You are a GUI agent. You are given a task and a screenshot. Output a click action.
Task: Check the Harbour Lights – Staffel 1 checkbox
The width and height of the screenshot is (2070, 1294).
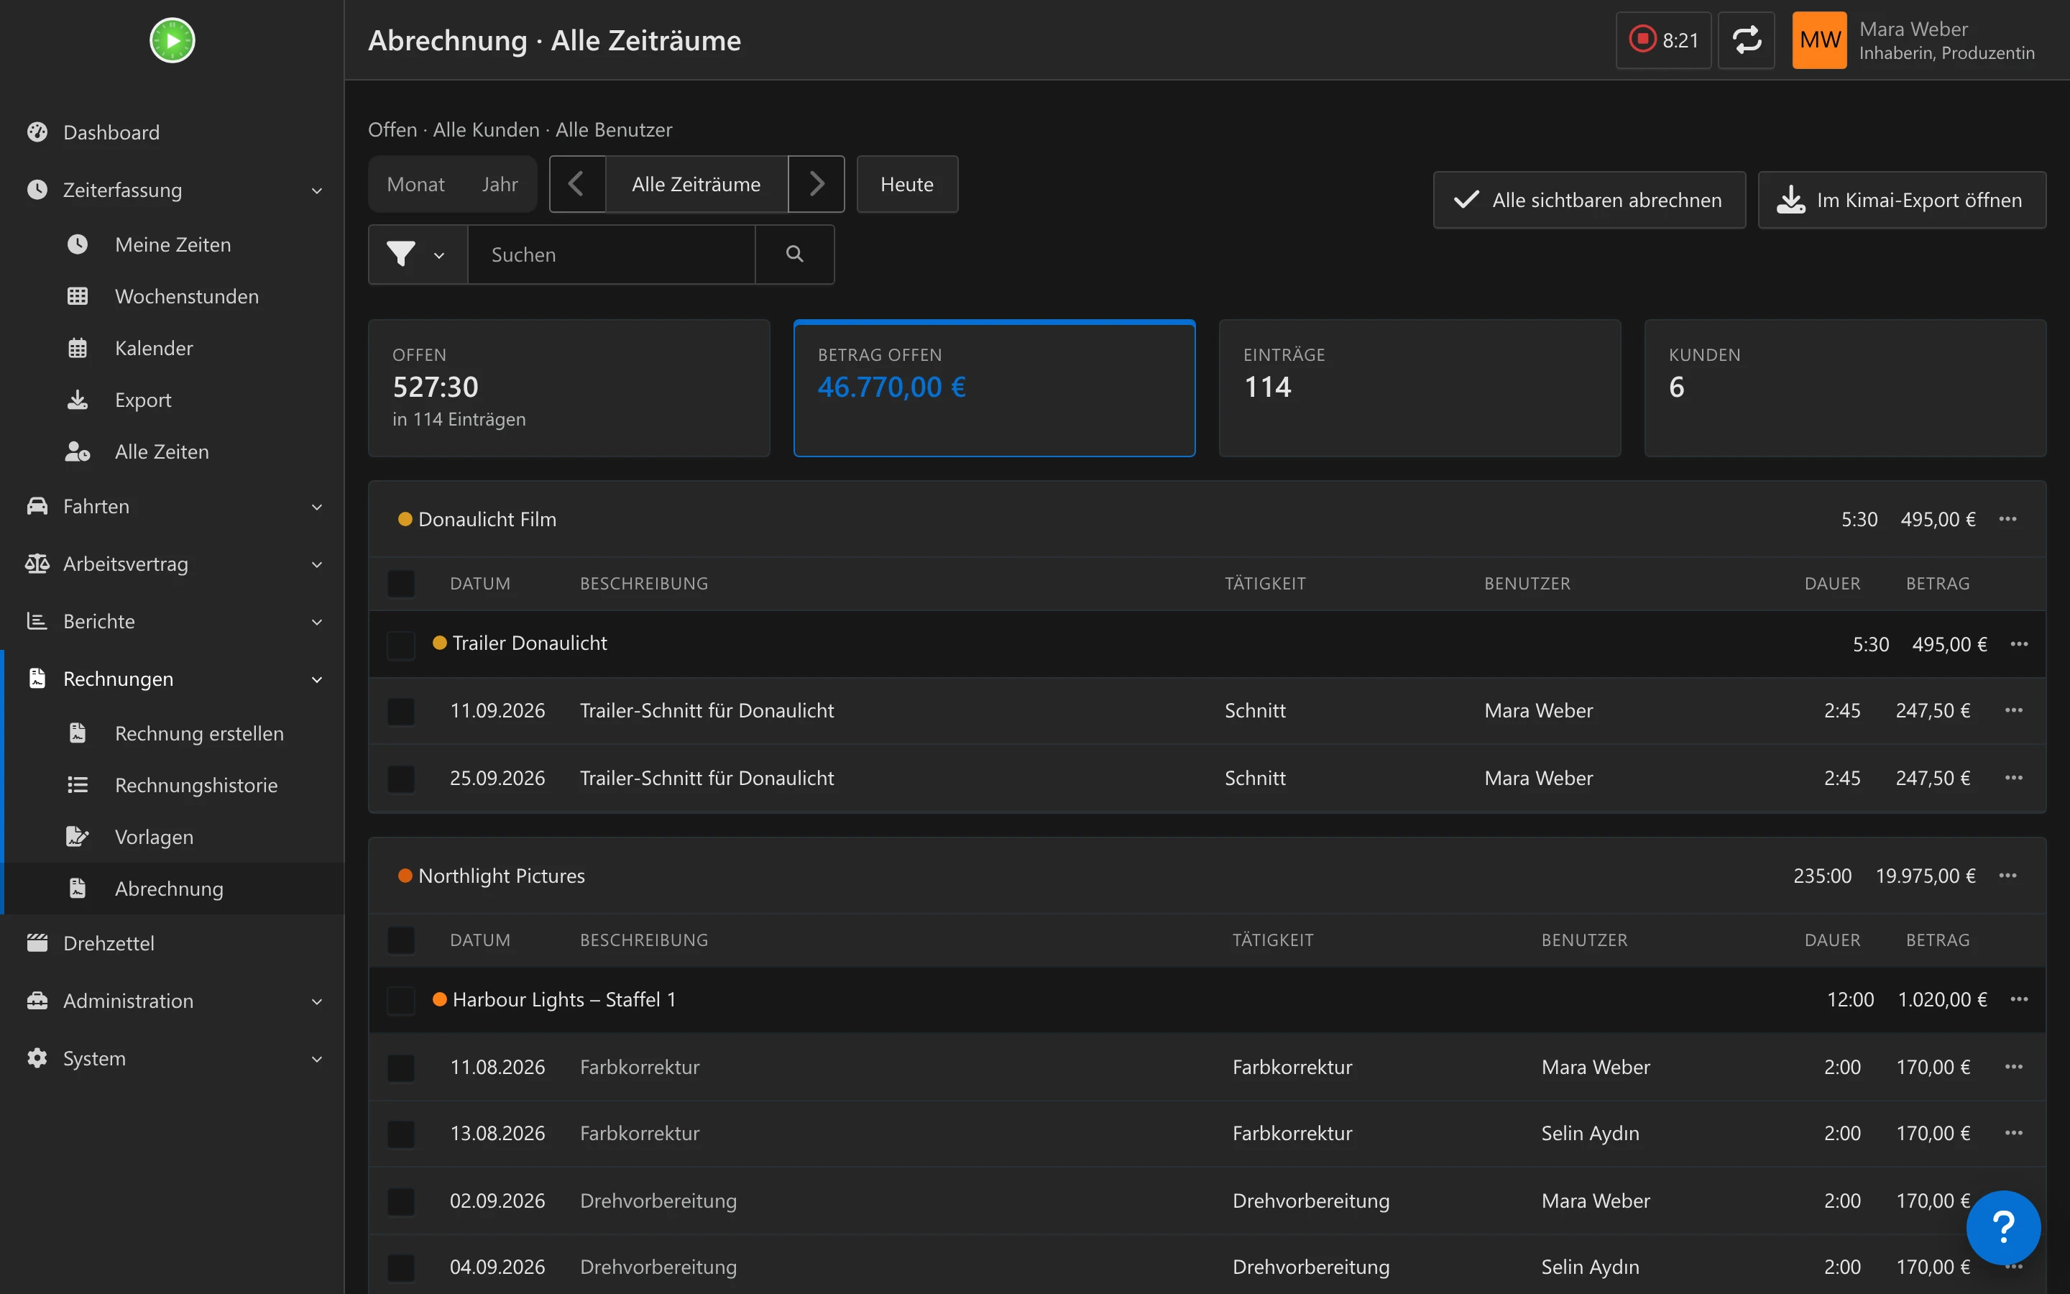(x=401, y=1001)
